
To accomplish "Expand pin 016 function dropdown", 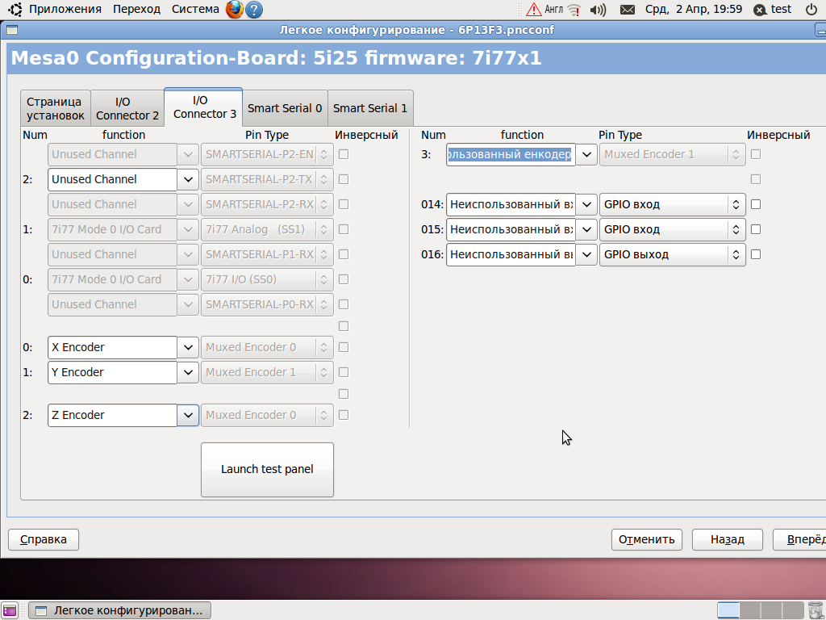I will coord(586,254).
